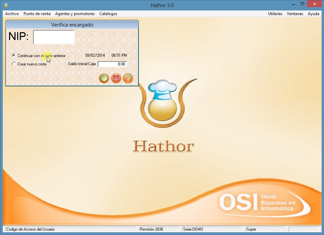Open the Ventanas menu
324x235 pixels.
(x=295, y=14)
